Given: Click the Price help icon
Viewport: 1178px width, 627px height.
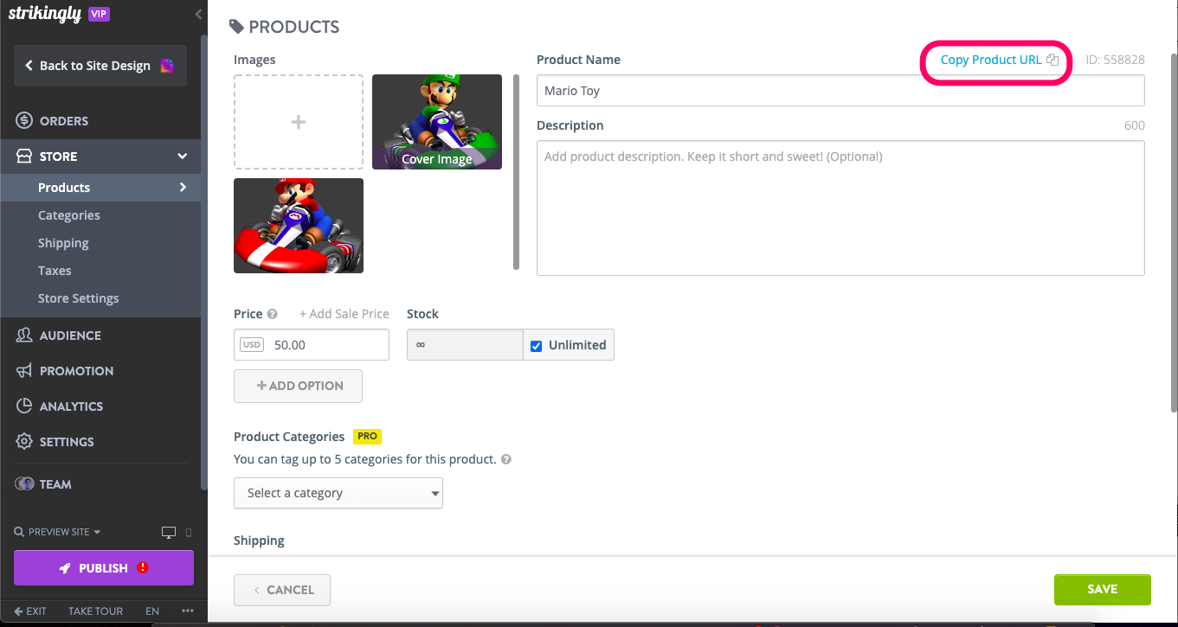Looking at the screenshot, I should [x=273, y=314].
